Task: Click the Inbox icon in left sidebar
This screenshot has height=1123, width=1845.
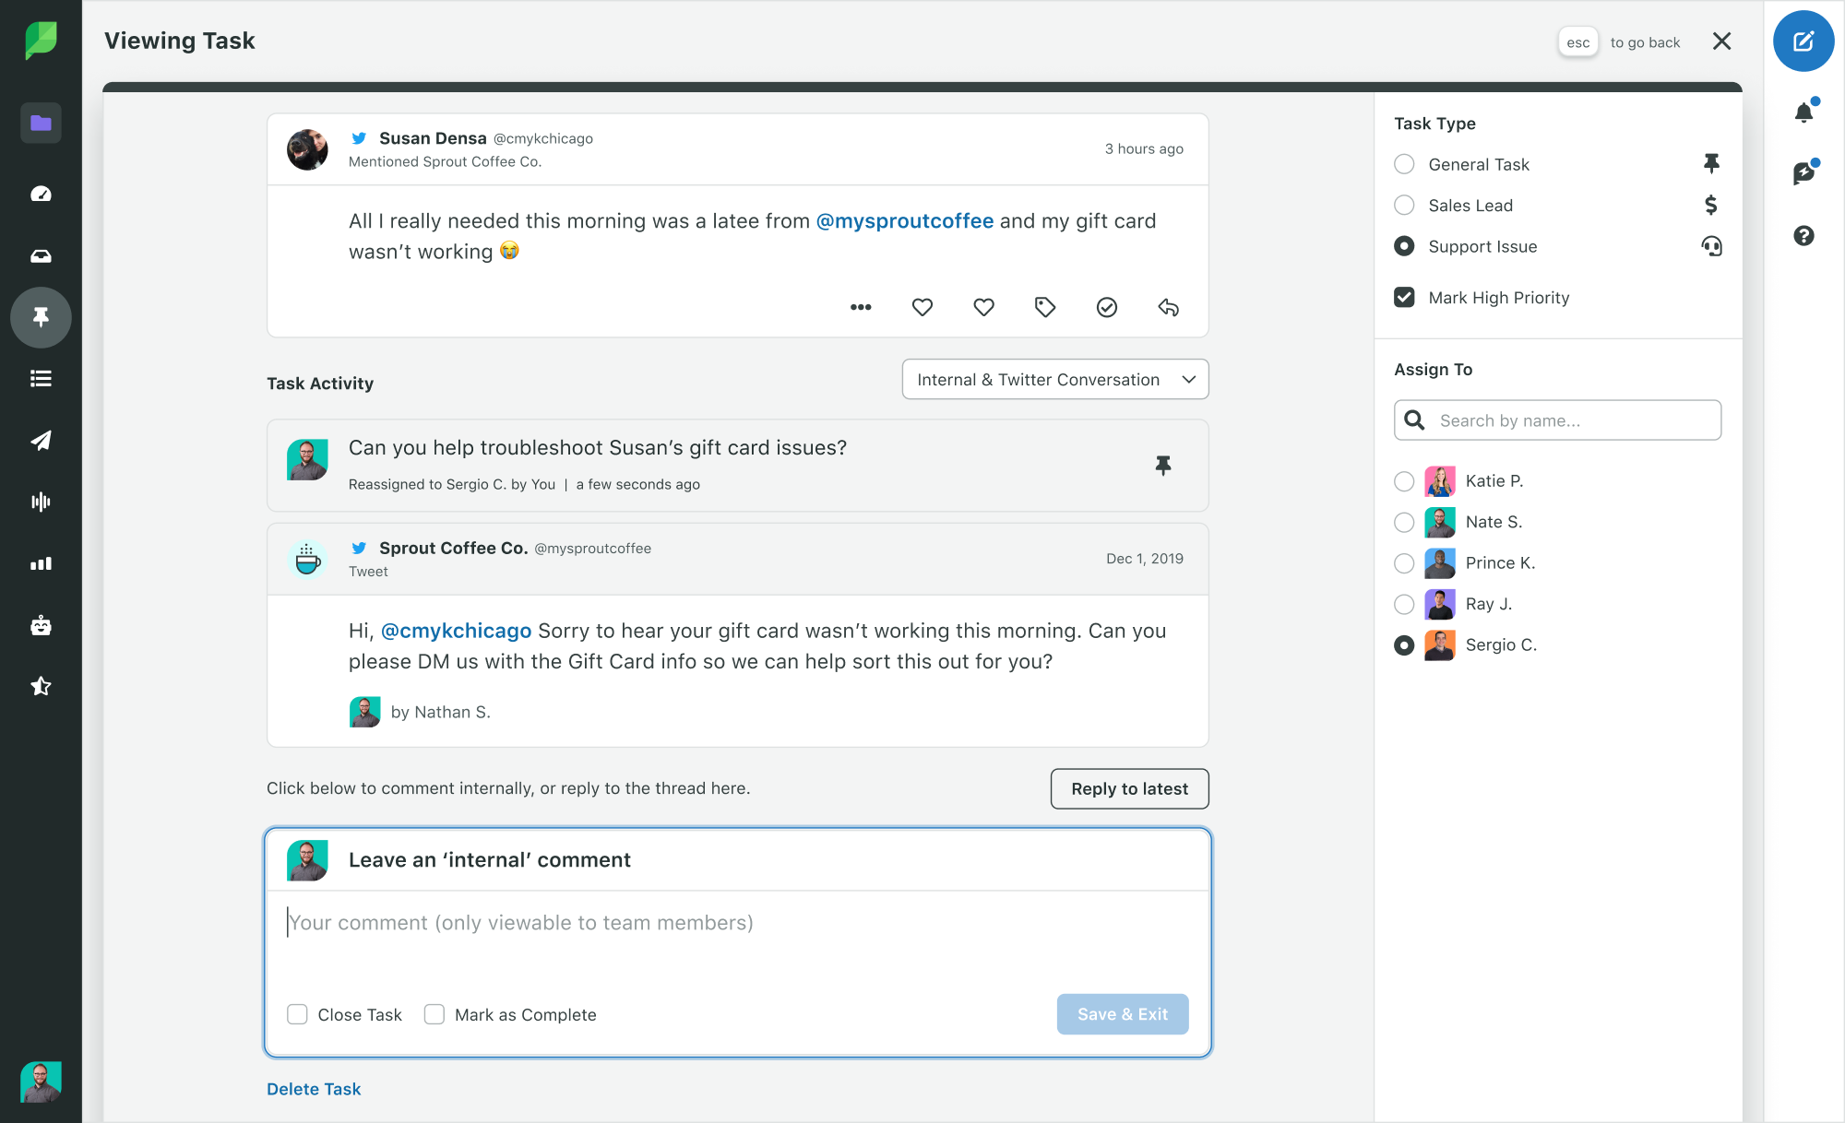Action: pyautogui.click(x=41, y=255)
